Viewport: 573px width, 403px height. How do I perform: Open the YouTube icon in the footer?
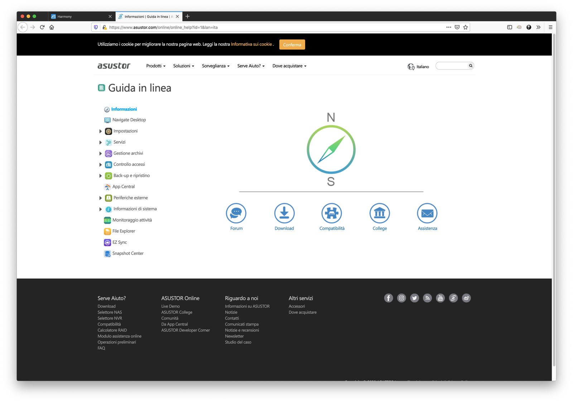pos(440,298)
